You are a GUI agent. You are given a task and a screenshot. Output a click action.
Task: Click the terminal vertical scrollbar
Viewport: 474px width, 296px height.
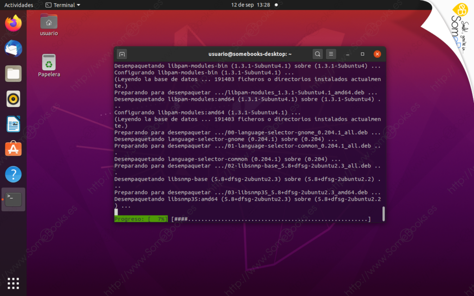click(x=383, y=213)
